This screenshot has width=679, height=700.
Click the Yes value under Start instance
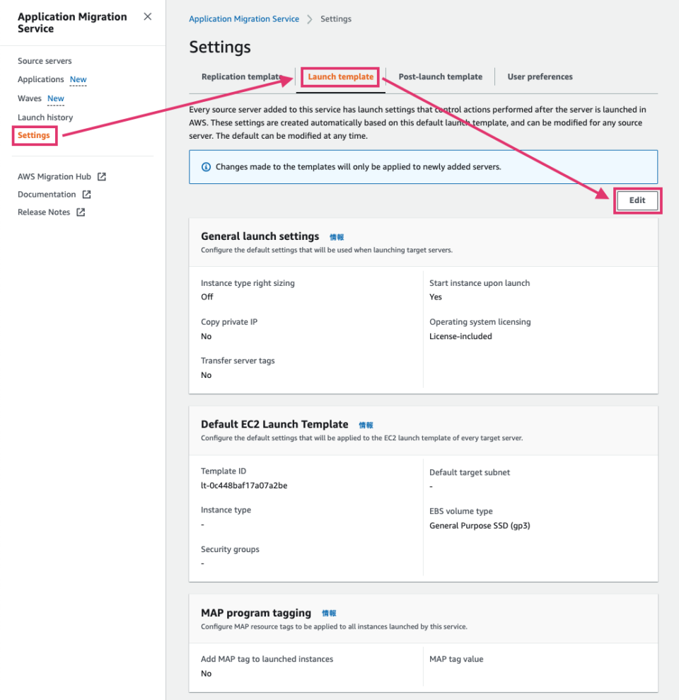[436, 297]
